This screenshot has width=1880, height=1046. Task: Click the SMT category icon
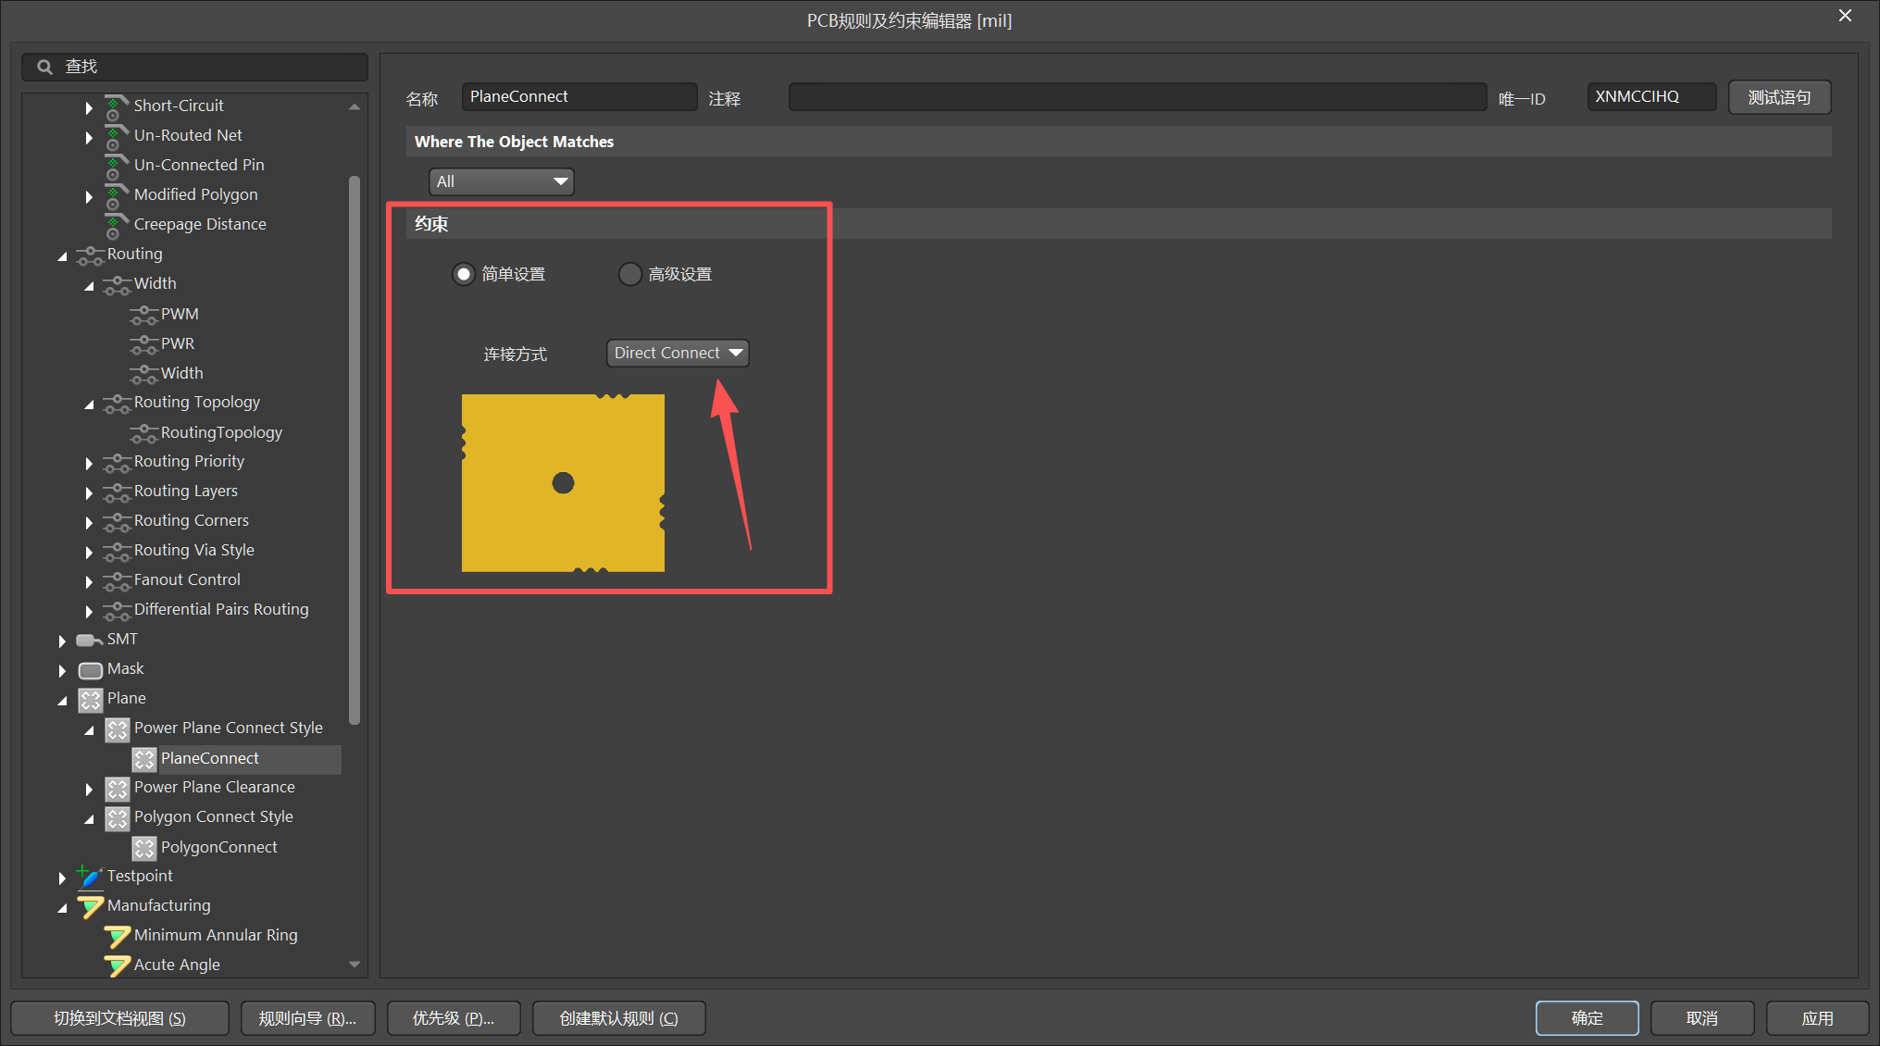pos(89,640)
